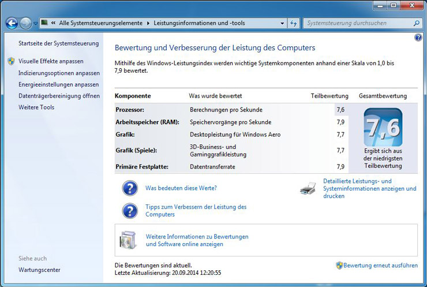Click the magnifier search icon

(x=416, y=23)
